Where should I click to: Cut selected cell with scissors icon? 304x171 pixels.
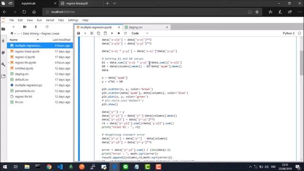[x=92, y=33]
